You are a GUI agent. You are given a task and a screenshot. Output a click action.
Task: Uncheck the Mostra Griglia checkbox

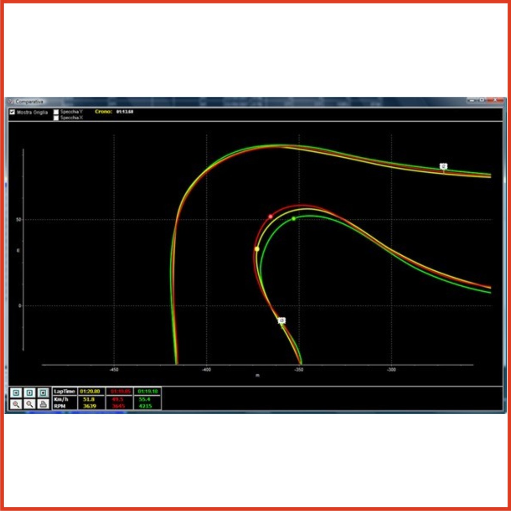(12, 112)
